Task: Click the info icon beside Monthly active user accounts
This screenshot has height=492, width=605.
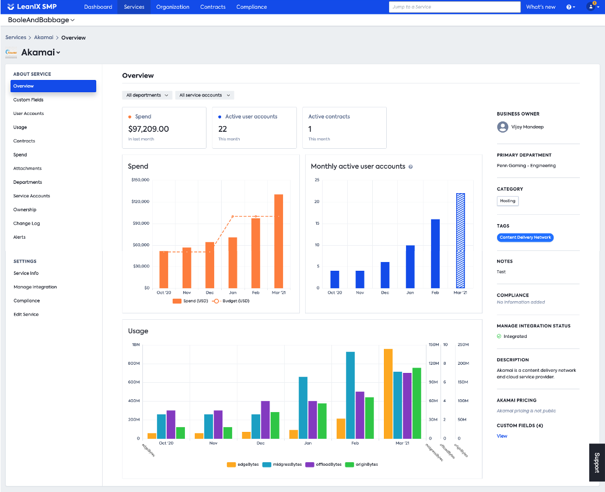Action: [x=411, y=167]
